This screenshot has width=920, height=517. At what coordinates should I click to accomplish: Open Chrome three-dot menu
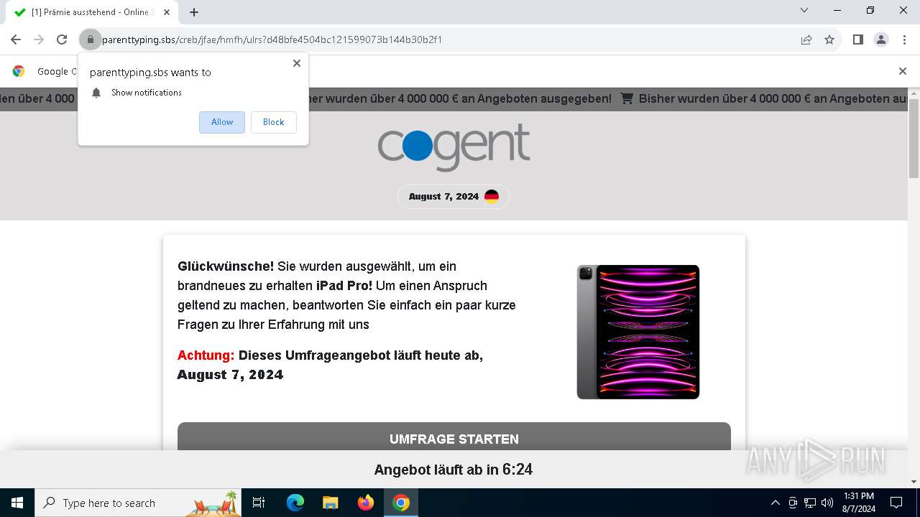click(903, 39)
